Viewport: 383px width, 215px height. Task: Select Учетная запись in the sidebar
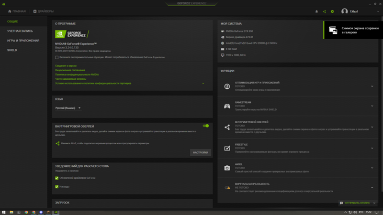pyautogui.click(x=20, y=31)
